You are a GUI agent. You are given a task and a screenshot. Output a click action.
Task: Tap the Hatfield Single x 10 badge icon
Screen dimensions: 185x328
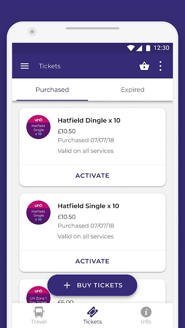click(x=38, y=212)
